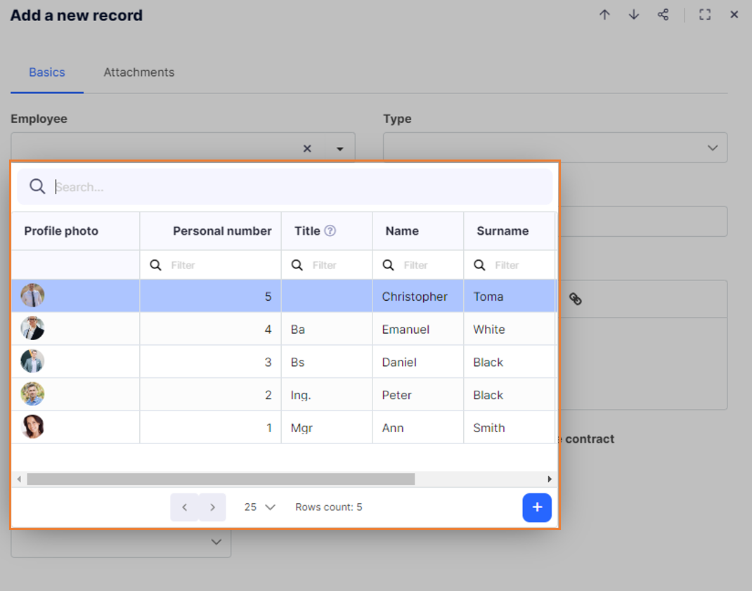This screenshot has height=591, width=752.
Task: Sort by Name column header
Action: click(417, 230)
